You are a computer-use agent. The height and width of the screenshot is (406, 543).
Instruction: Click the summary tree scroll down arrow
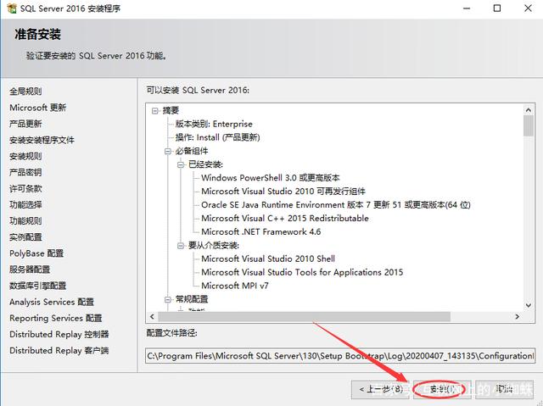click(529, 305)
